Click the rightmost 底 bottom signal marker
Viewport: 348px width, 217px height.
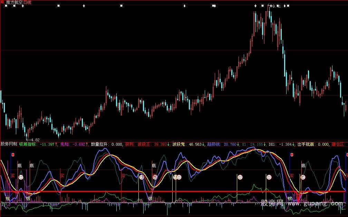303,166
